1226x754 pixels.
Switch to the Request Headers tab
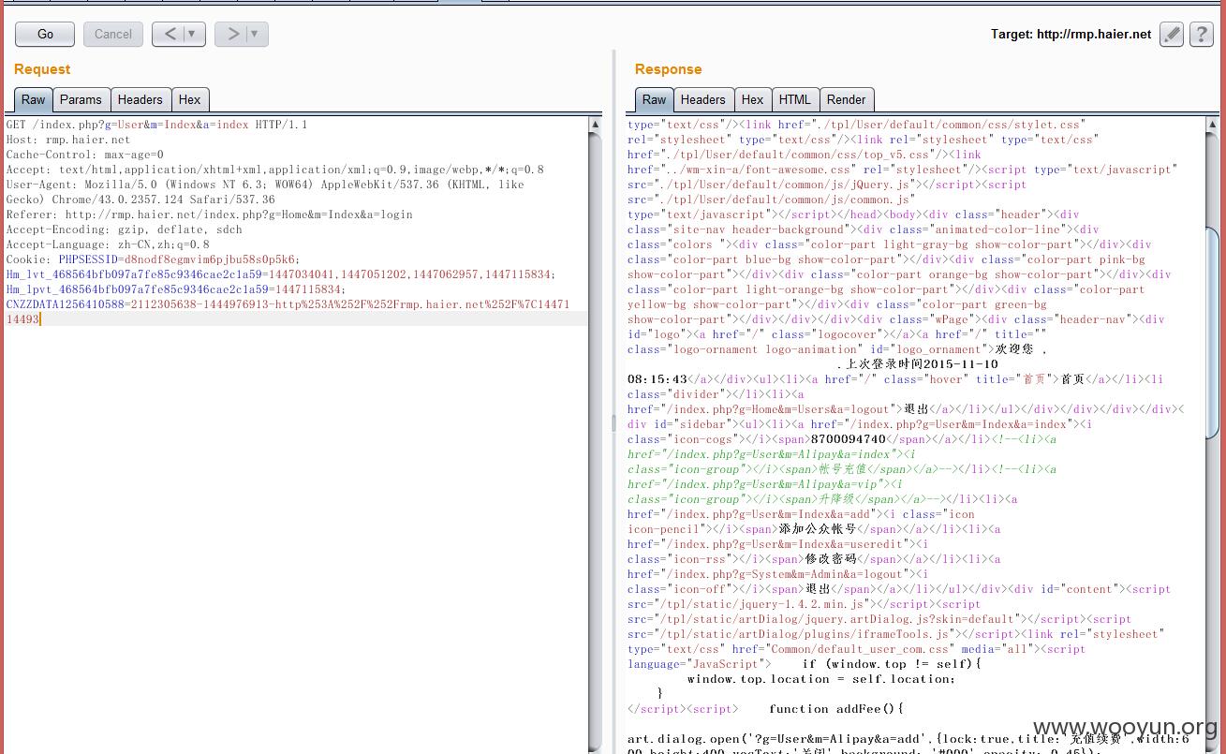pos(140,99)
